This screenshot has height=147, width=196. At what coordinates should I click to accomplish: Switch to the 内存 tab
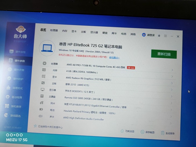tap(65, 31)
